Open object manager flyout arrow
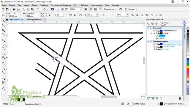The width and height of the screenshot is (190, 107). (181, 24)
